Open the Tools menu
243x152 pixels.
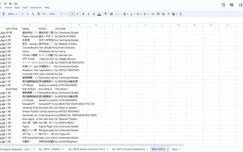pyautogui.click(x=25, y=8)
